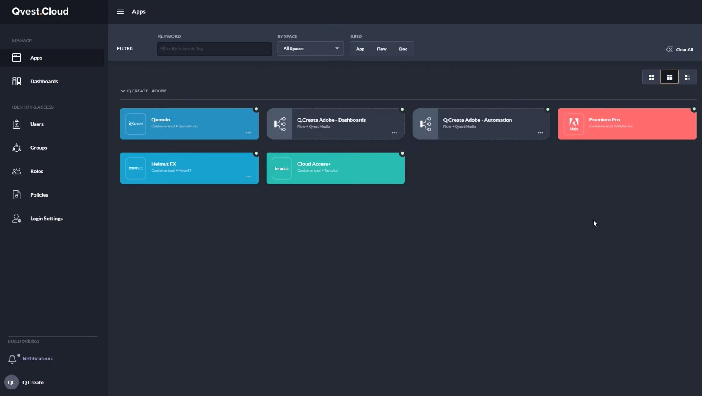Click the teradici logo icon
702x396 pixels.
click(282, 168)
